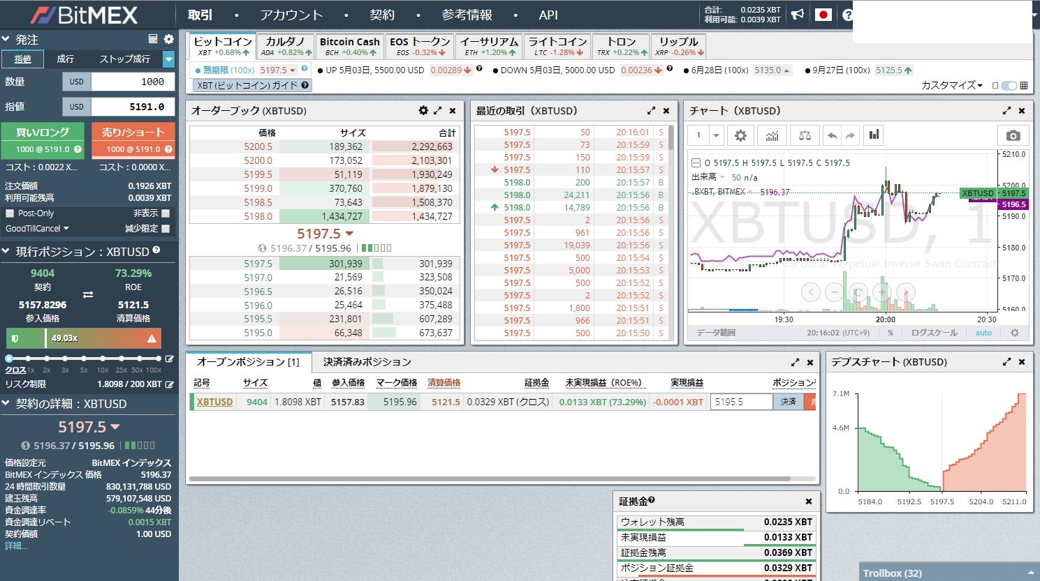Open chart interval dropdown
Viewport: 1040px width, 581px height.
[716, 135]
